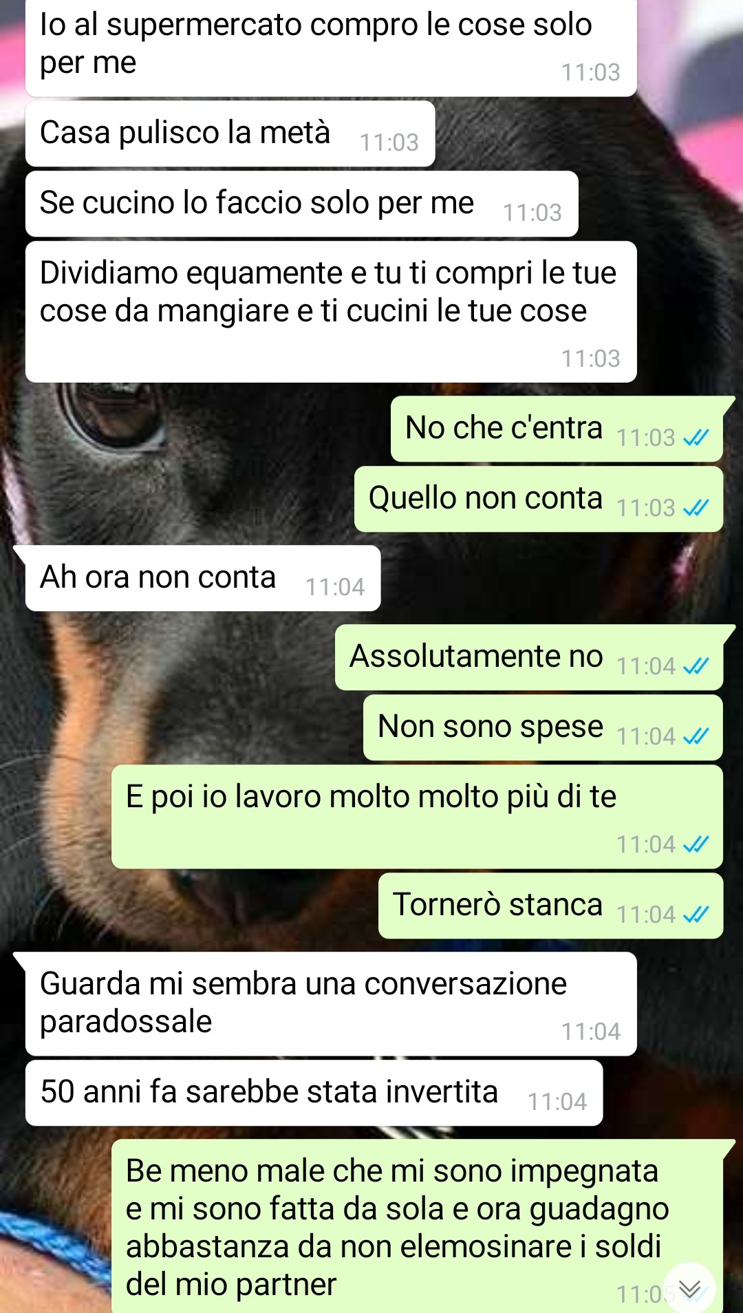Screen dimensions: 743x1313
Task: Select green bubble "Quello non conta"
Action: click(539, 499)
